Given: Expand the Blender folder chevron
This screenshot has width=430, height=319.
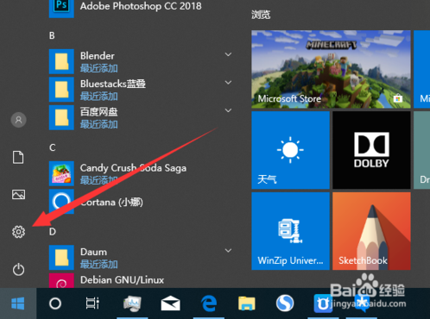Looking at the screenshot, I should pyautogui.click(x=228, y=54).
